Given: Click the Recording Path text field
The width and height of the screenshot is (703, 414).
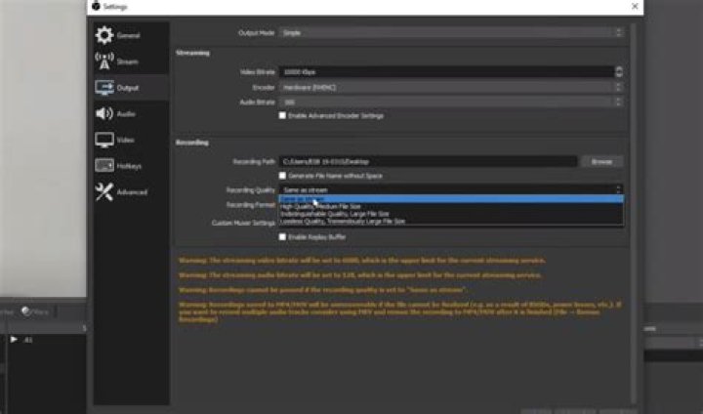Looking at the screenshot, I should pos(428,161).
